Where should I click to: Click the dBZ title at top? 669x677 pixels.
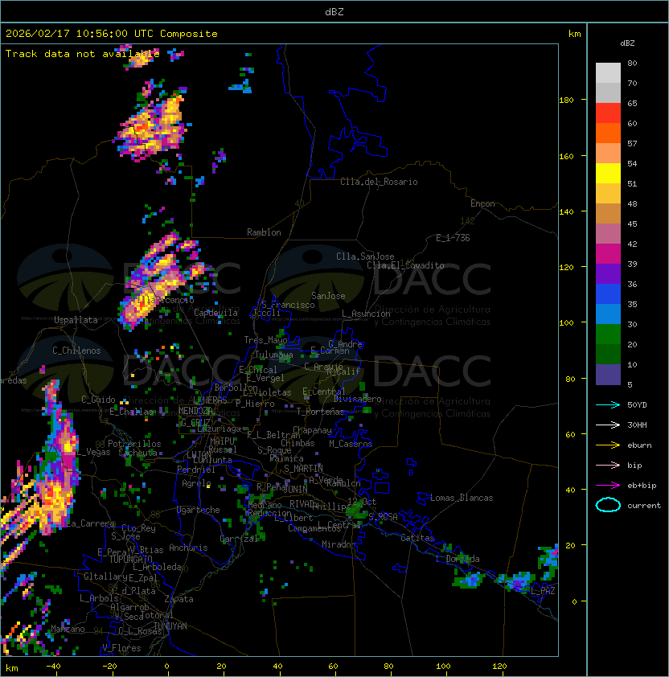tap(334, 11)
